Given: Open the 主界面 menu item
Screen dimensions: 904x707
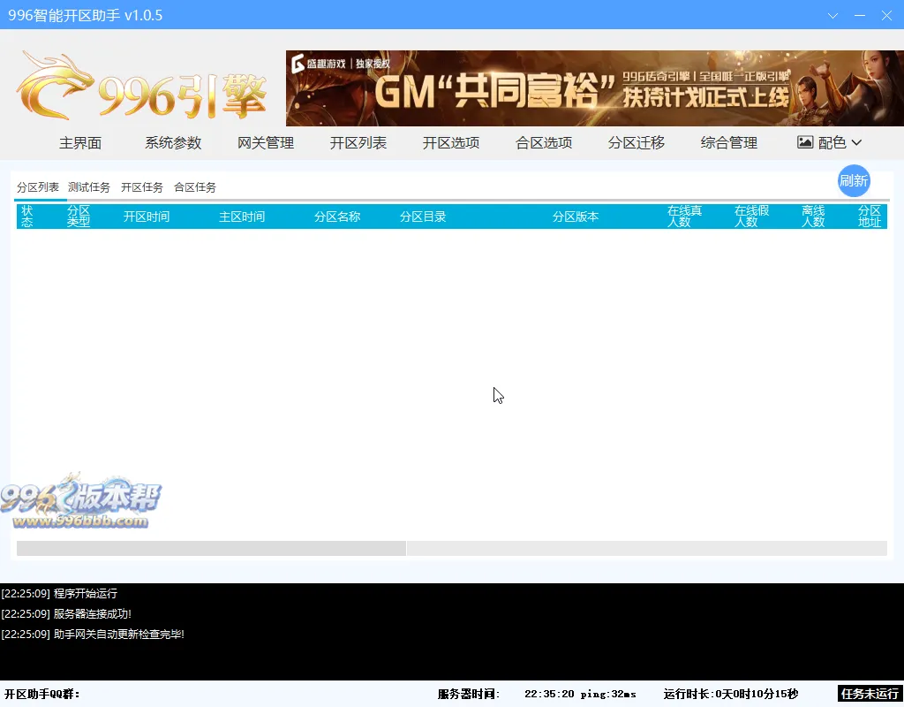Looking at the screenshot, I should coord(80,142).
